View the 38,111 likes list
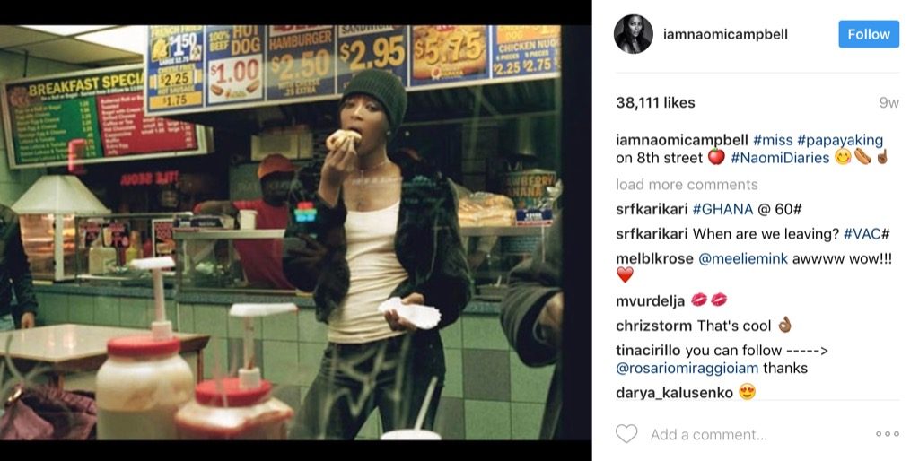This screenshot has width=919, height=461. click(x=655, y=102)
